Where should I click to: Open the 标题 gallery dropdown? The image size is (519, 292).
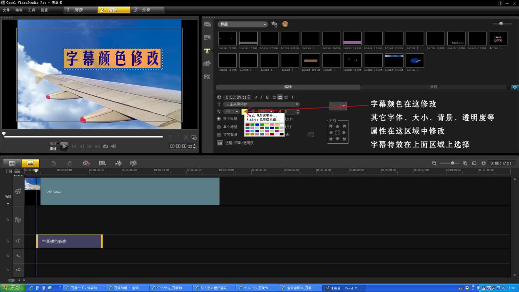[x=264, y=24]
